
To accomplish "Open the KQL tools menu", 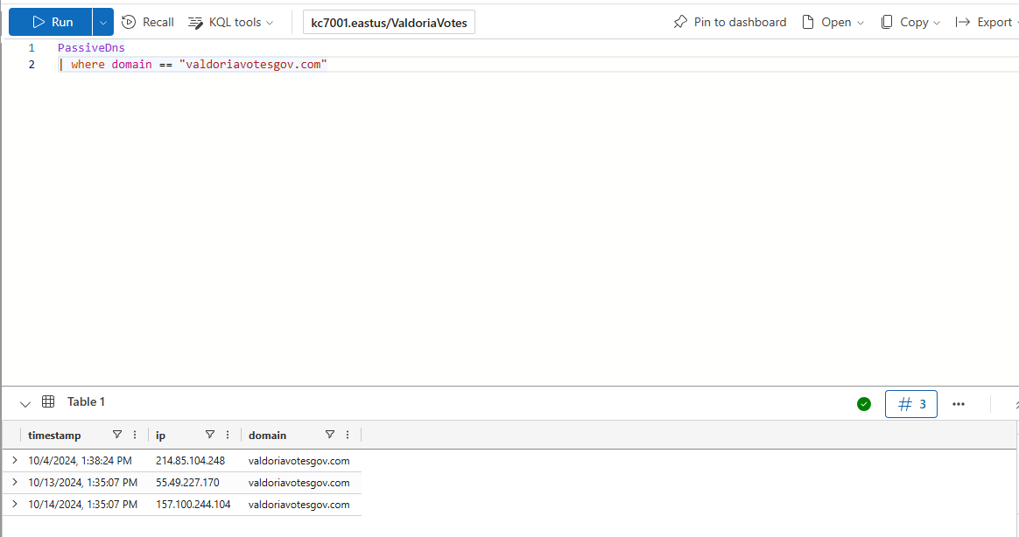I will click(231, 22).
